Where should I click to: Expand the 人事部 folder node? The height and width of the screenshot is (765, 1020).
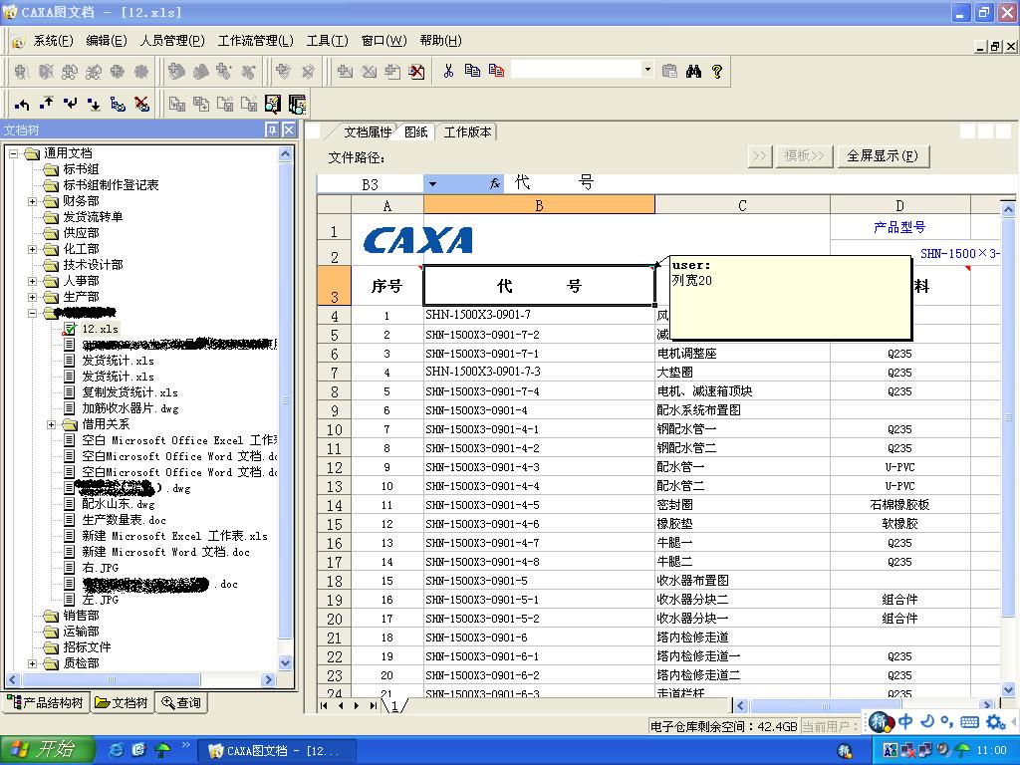pyautogui.click(x=32, y=281)
